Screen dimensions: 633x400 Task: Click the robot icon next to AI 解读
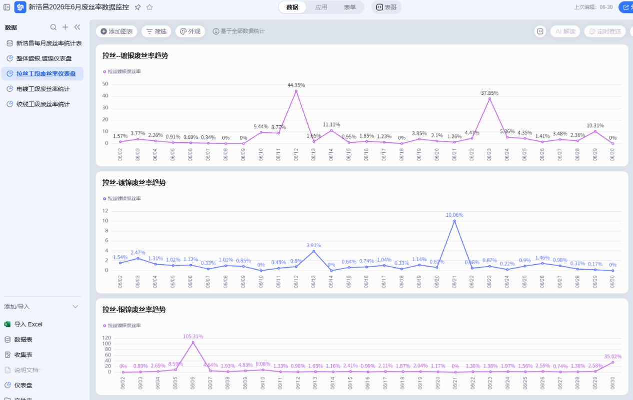coord(540,31)
